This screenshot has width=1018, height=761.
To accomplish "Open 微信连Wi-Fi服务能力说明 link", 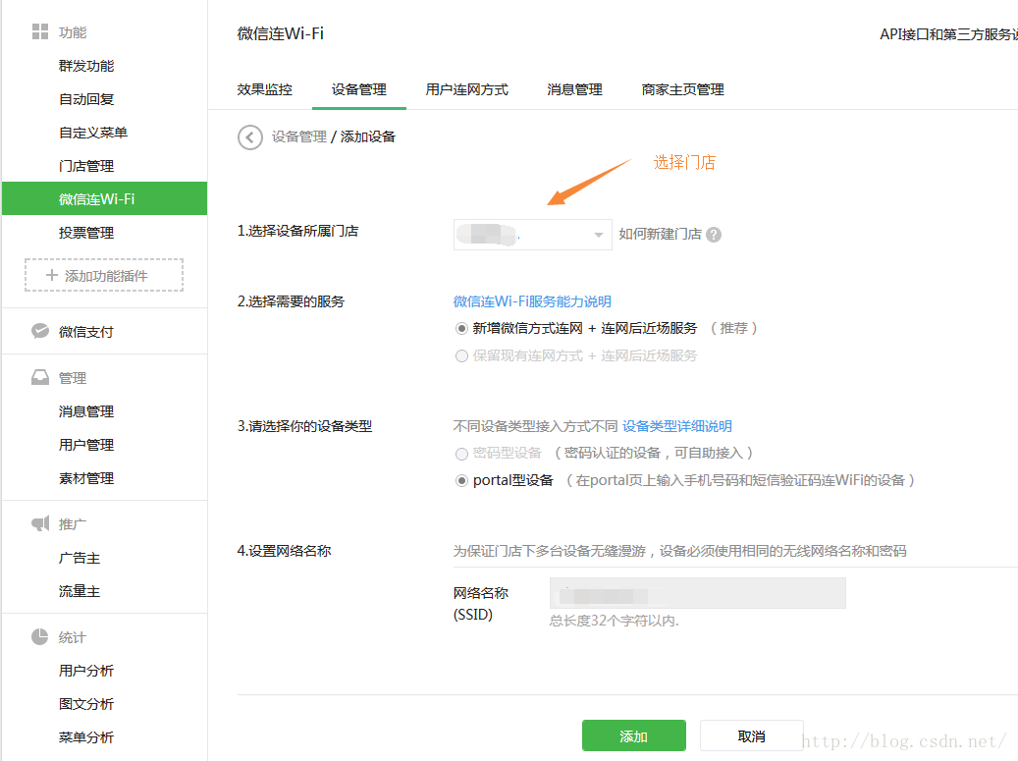I will (x=532, y=301).
